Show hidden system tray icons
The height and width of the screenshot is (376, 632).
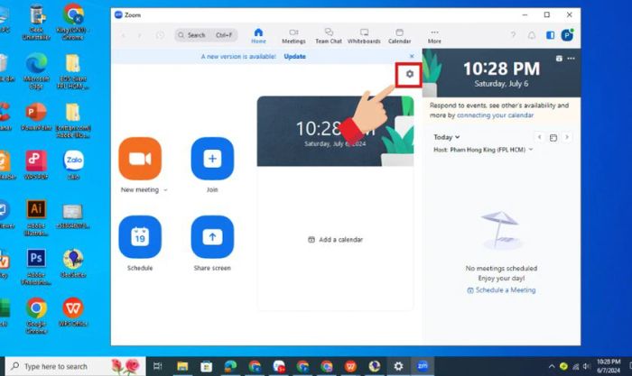[551, 366]
